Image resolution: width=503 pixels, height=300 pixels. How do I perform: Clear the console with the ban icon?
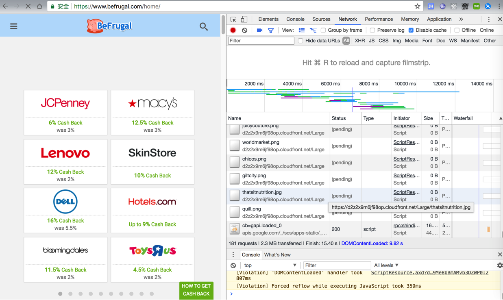click(x=233, y=265)
